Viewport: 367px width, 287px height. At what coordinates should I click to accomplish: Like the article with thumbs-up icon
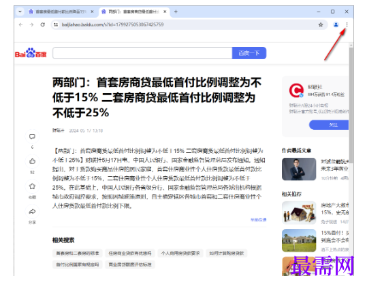(32, 161)
